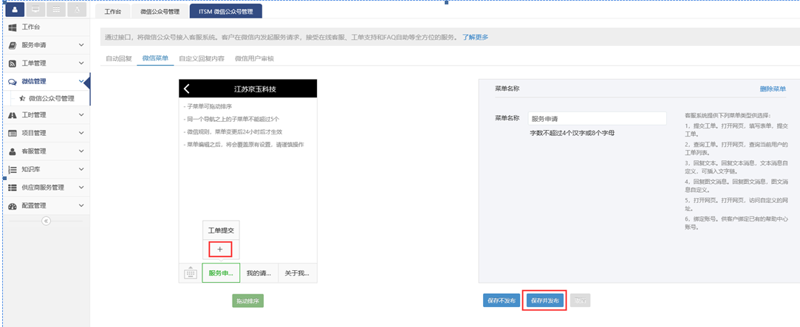Click back arrow in phone preview header

pyautogui.click(x=187, y=89)
